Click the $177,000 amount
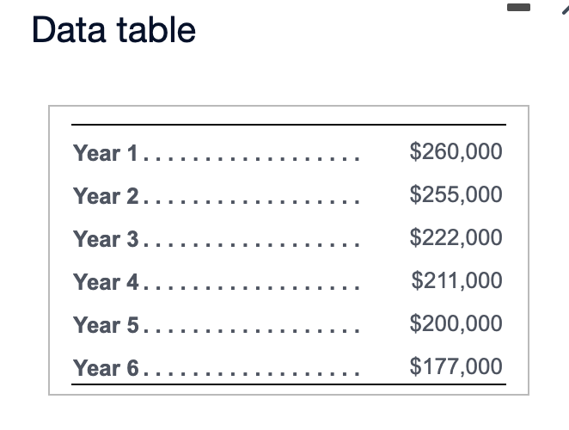 456,365
